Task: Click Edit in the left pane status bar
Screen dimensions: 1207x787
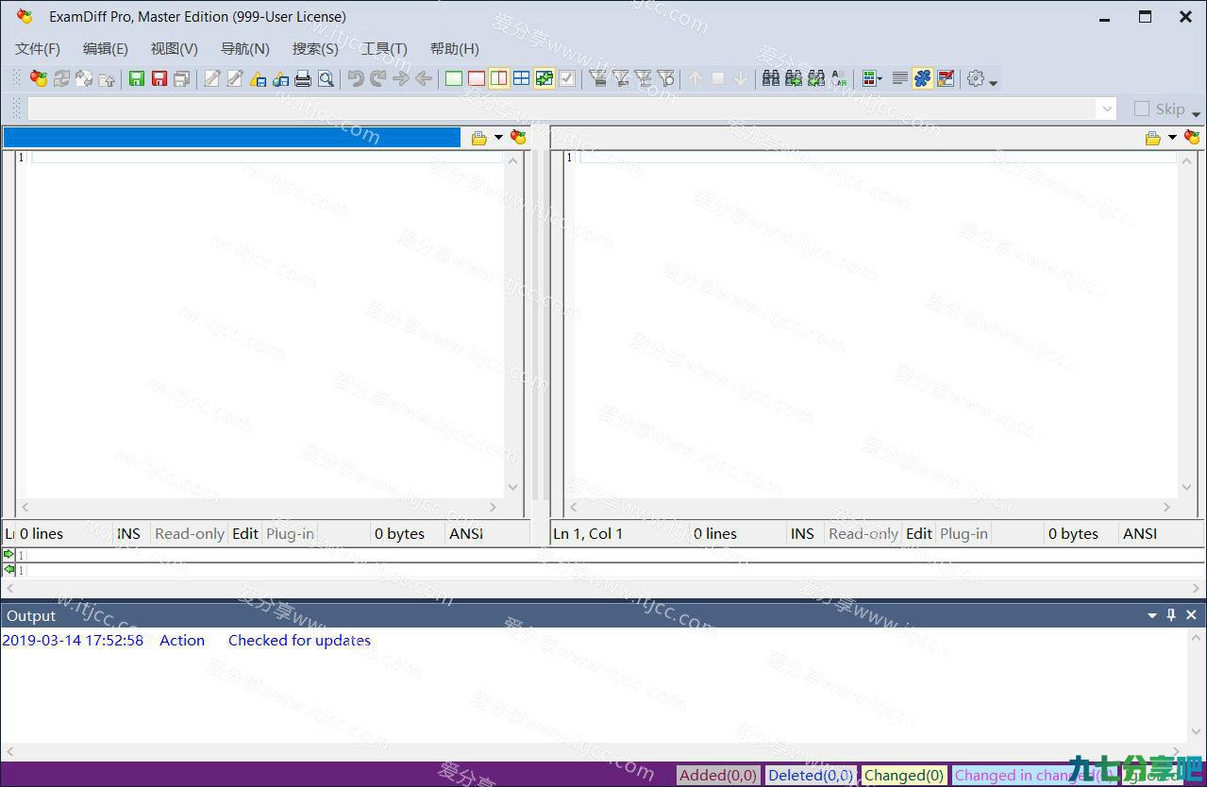Action: click(245, 533)
